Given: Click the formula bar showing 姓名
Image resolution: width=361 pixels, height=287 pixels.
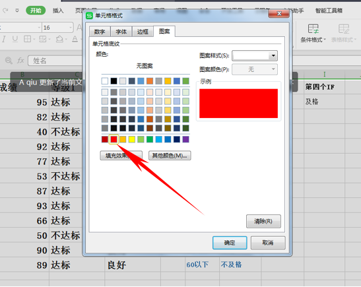Looking at the screenshot, I should (55, 61).
